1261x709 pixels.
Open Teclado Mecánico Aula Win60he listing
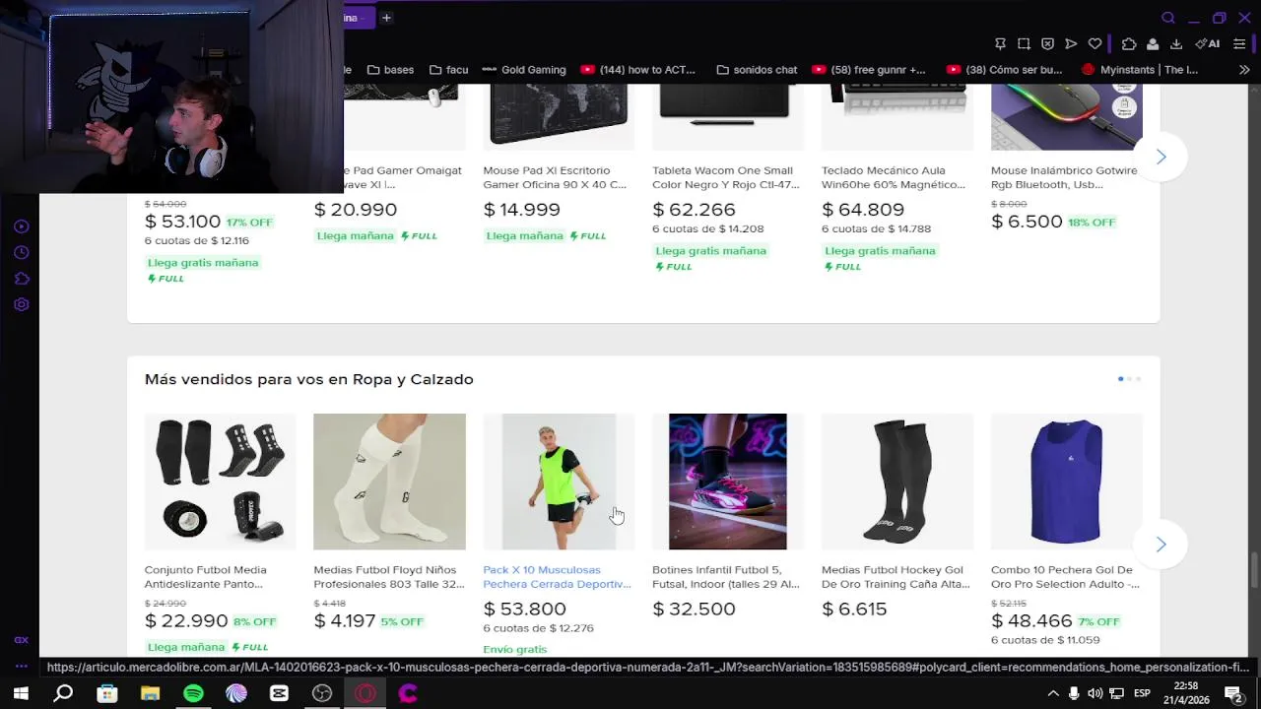(894, 177)
